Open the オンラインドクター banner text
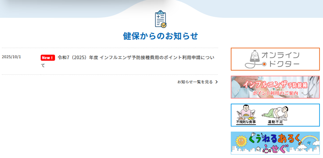Screen dimensions: 323x158 point(281,60)
